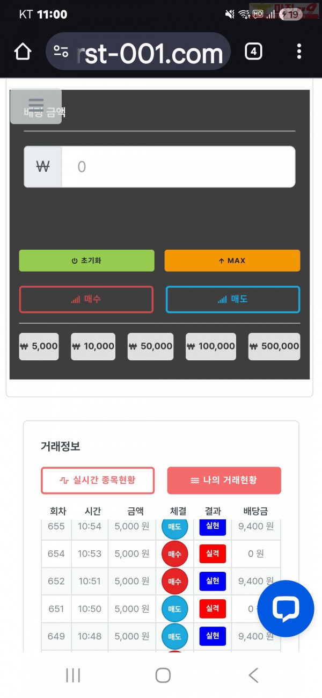Switch to the 실시간 종목현황 tab

tap(97, 481)
